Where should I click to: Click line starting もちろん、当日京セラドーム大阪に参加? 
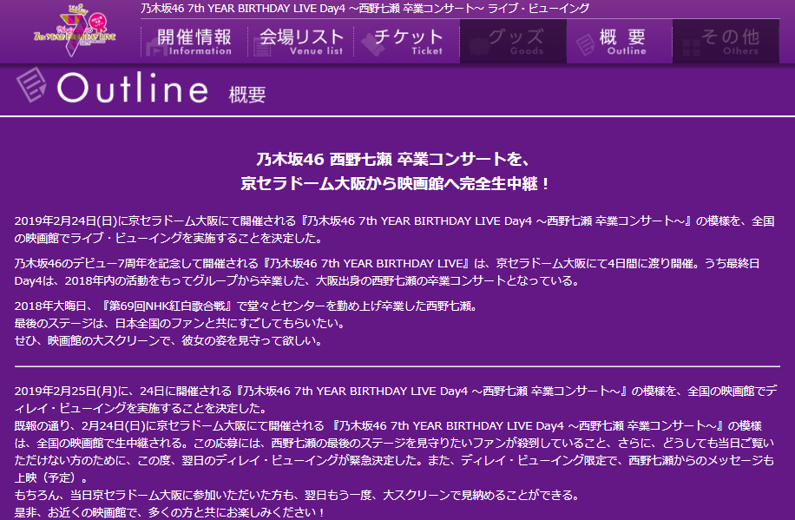(x=297, y=495)
